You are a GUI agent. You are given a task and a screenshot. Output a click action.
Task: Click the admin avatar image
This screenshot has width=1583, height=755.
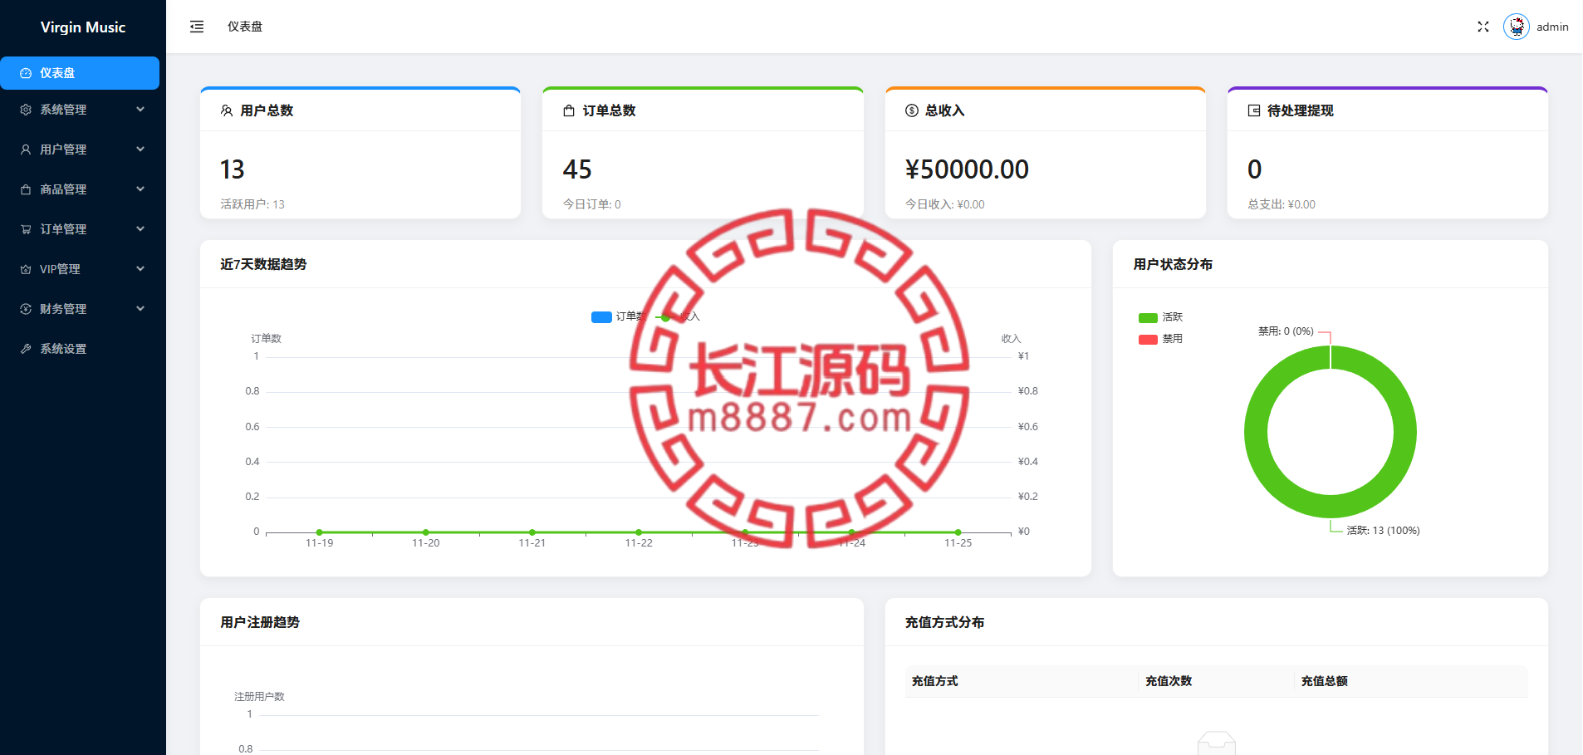tap(1517, 27)
